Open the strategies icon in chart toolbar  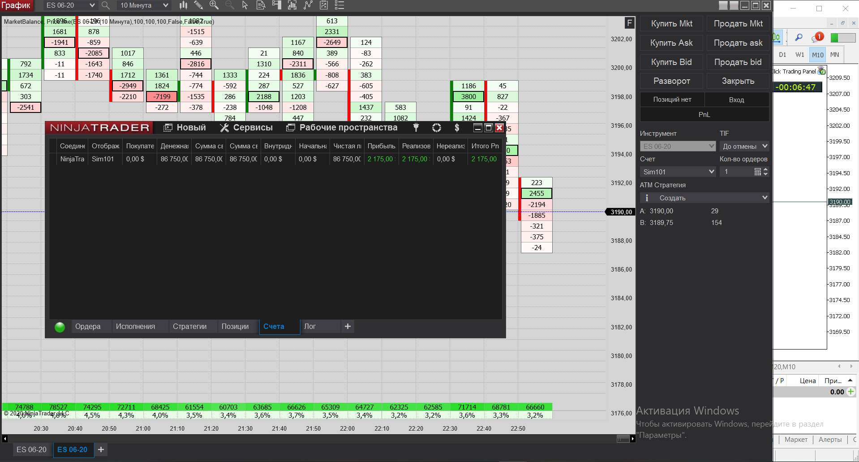(308, 5)
